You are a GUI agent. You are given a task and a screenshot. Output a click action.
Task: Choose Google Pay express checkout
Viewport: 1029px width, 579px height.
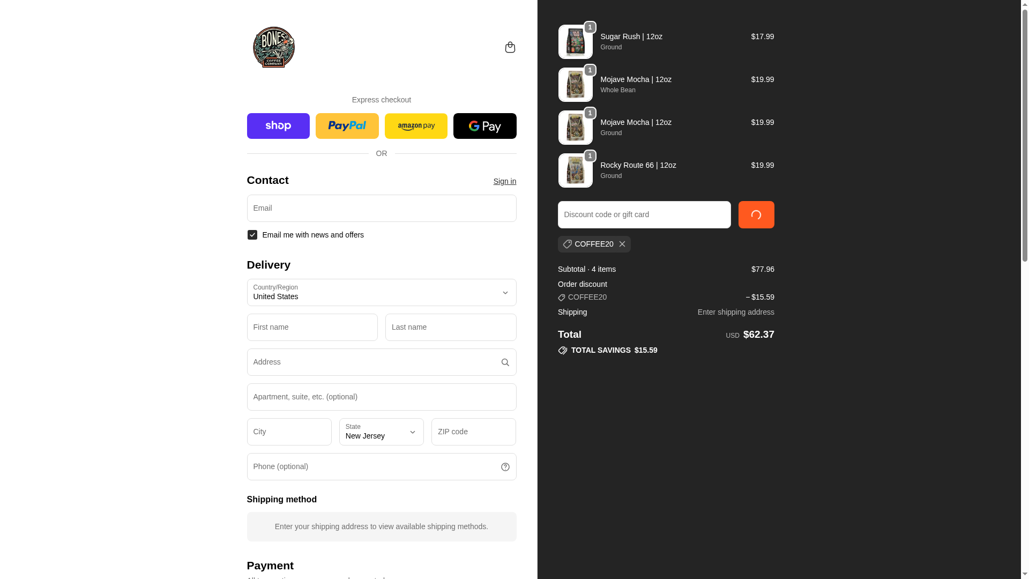pyautogui.click(x=484, y=126)
